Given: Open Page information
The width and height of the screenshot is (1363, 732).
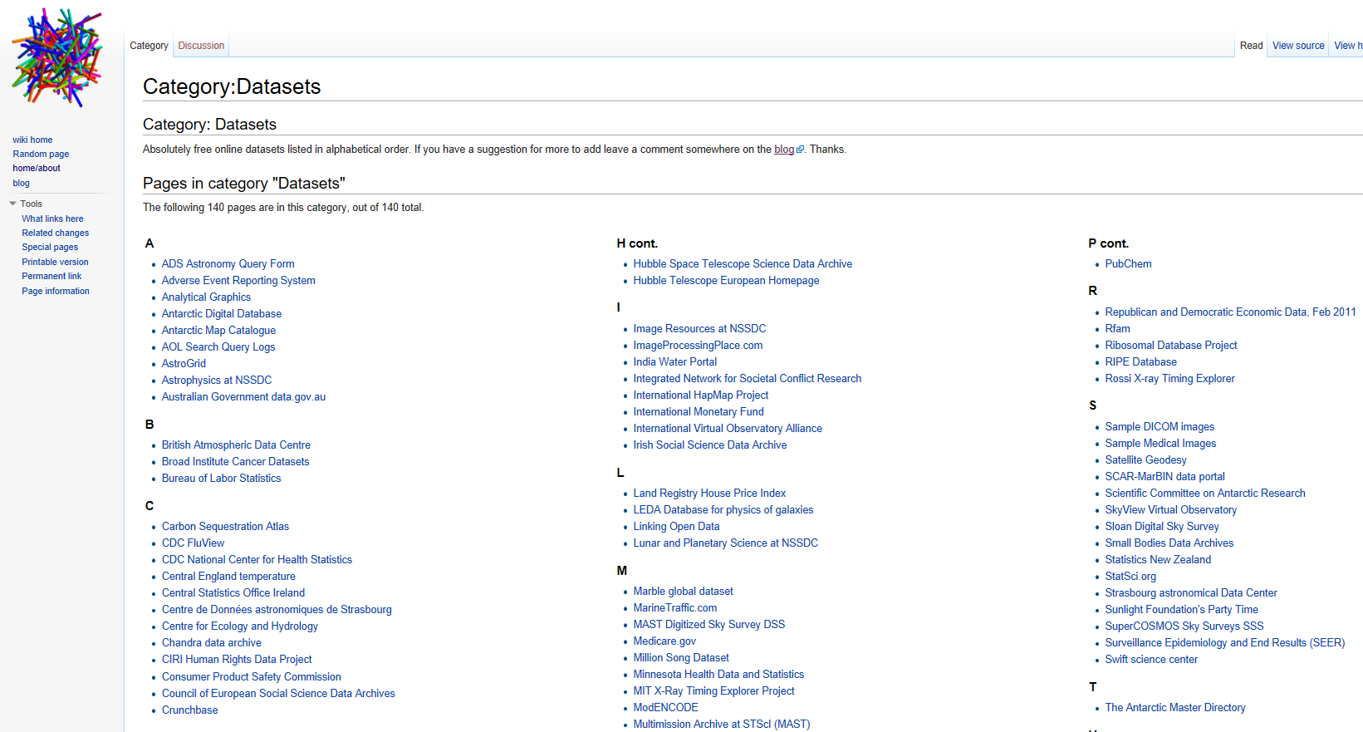Looking at the screenshot, I should coord(56,291).
